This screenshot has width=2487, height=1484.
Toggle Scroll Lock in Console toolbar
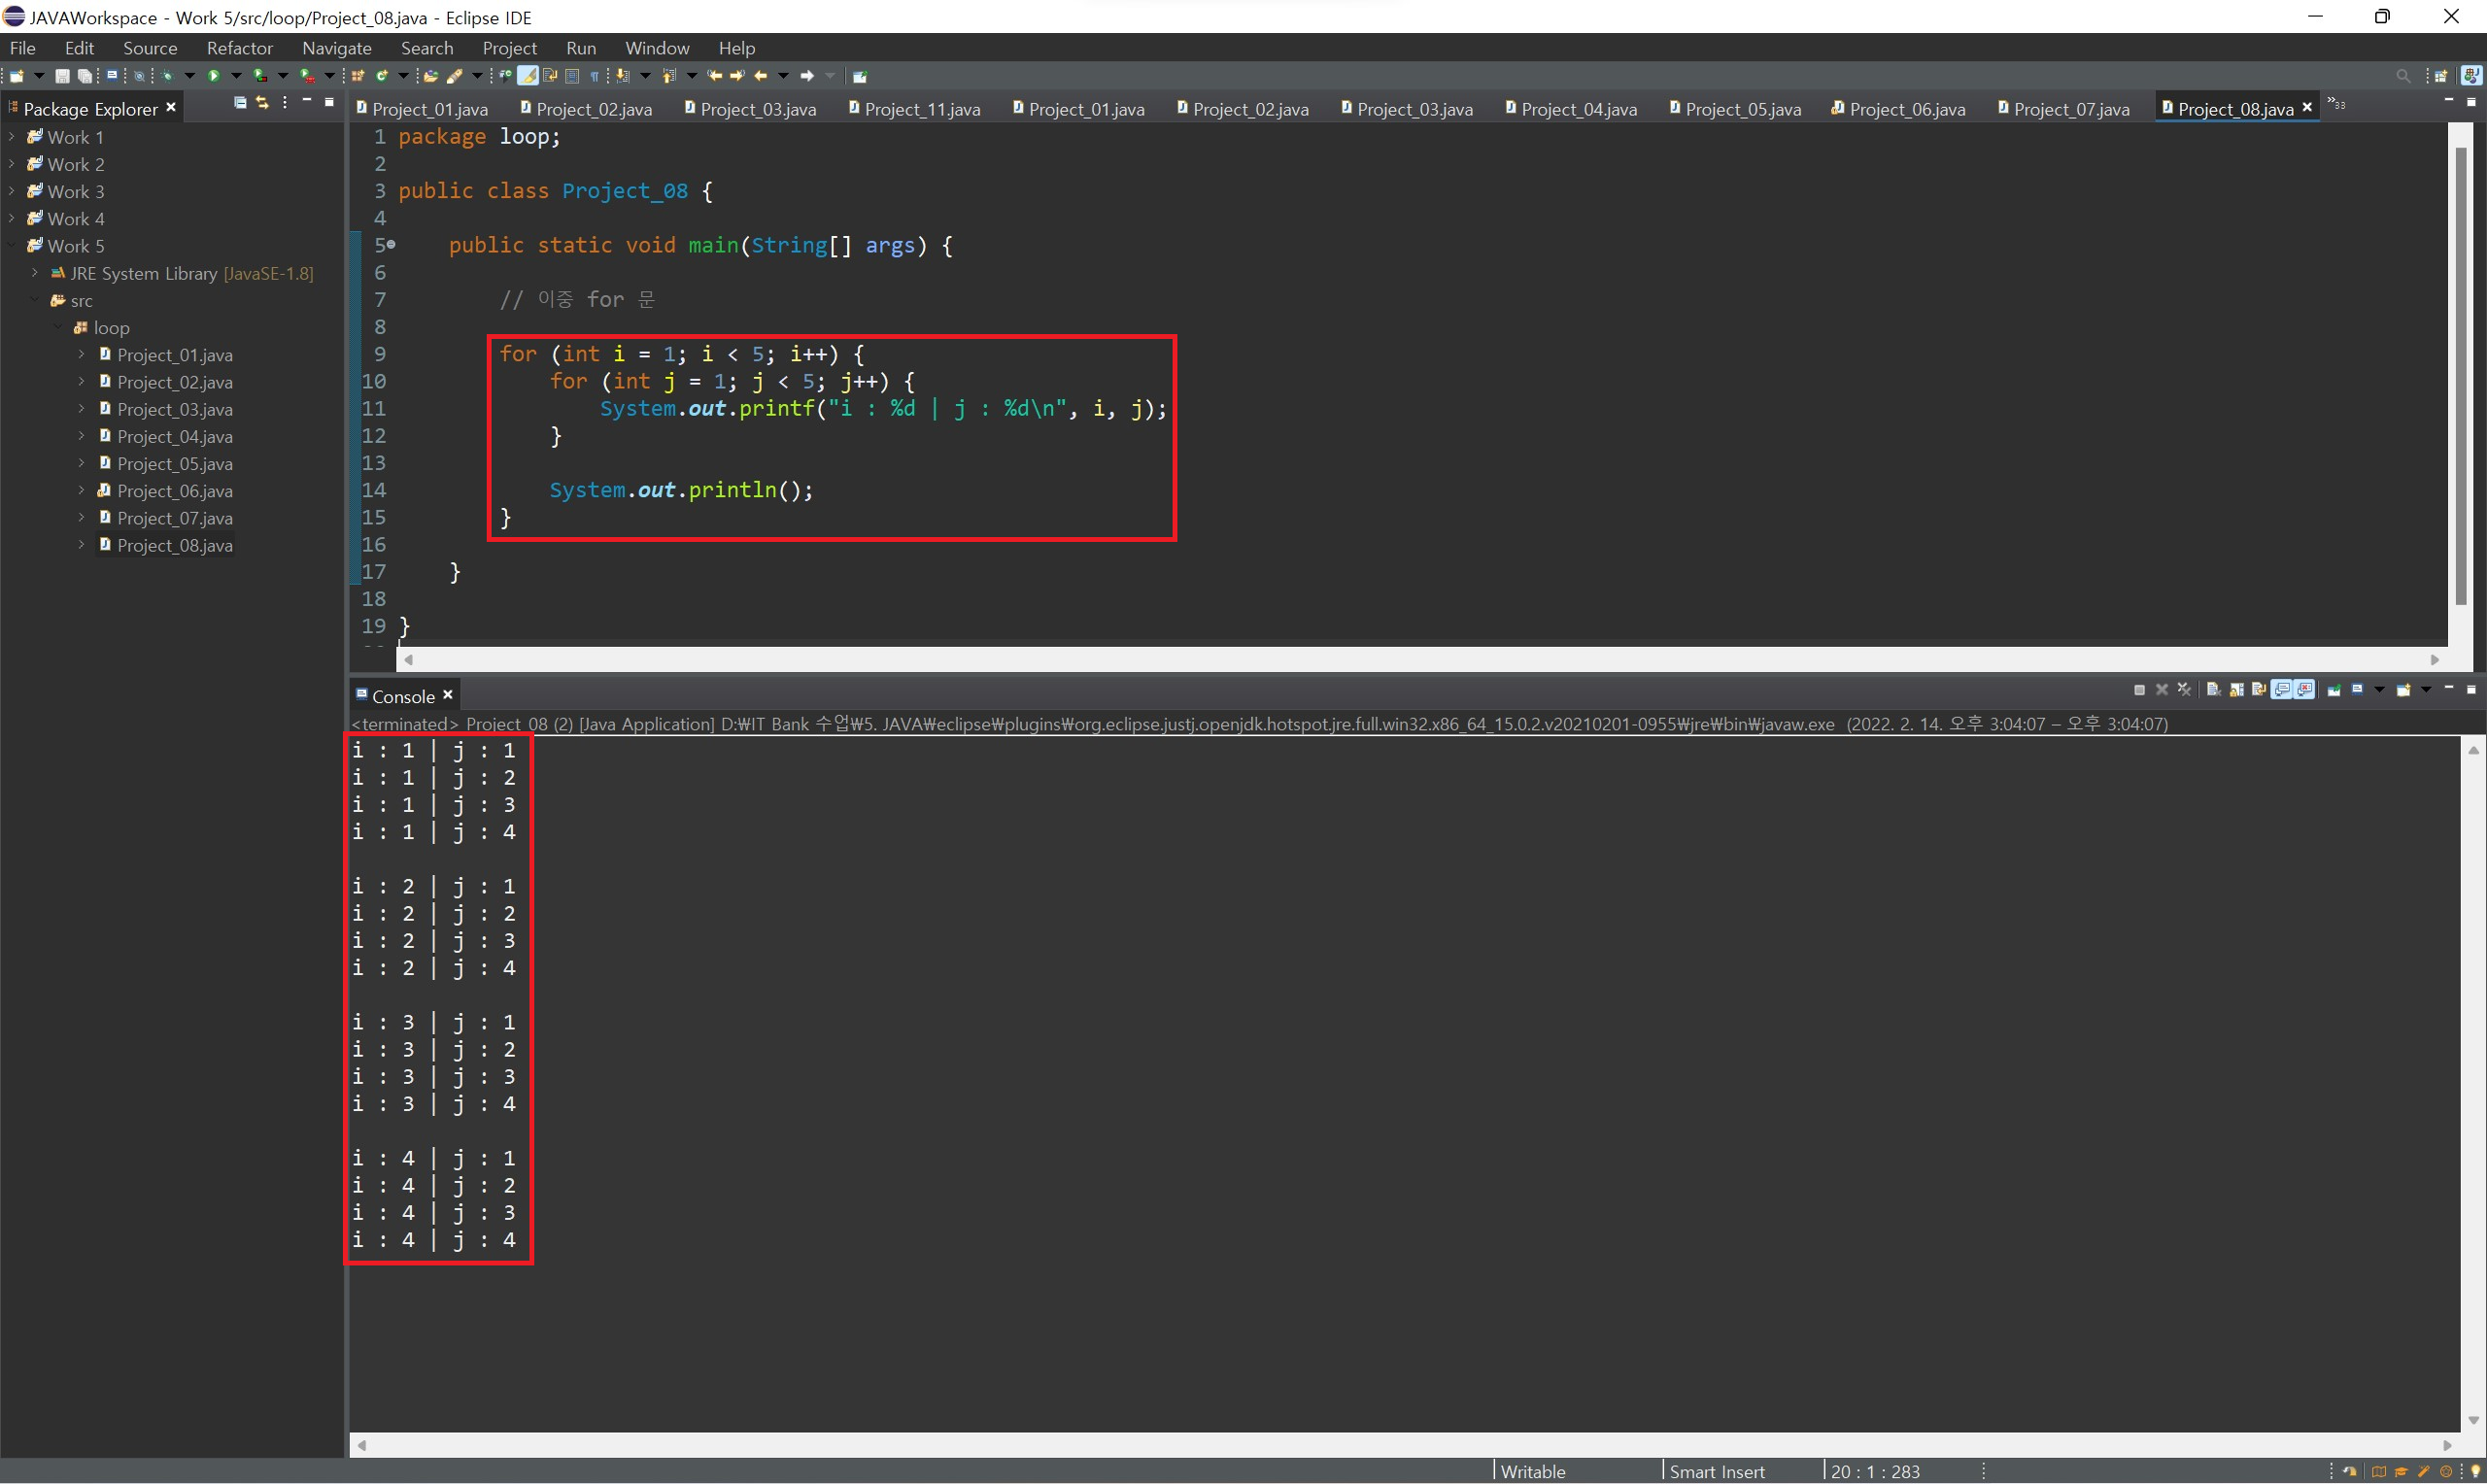(x=2236, y=690)
